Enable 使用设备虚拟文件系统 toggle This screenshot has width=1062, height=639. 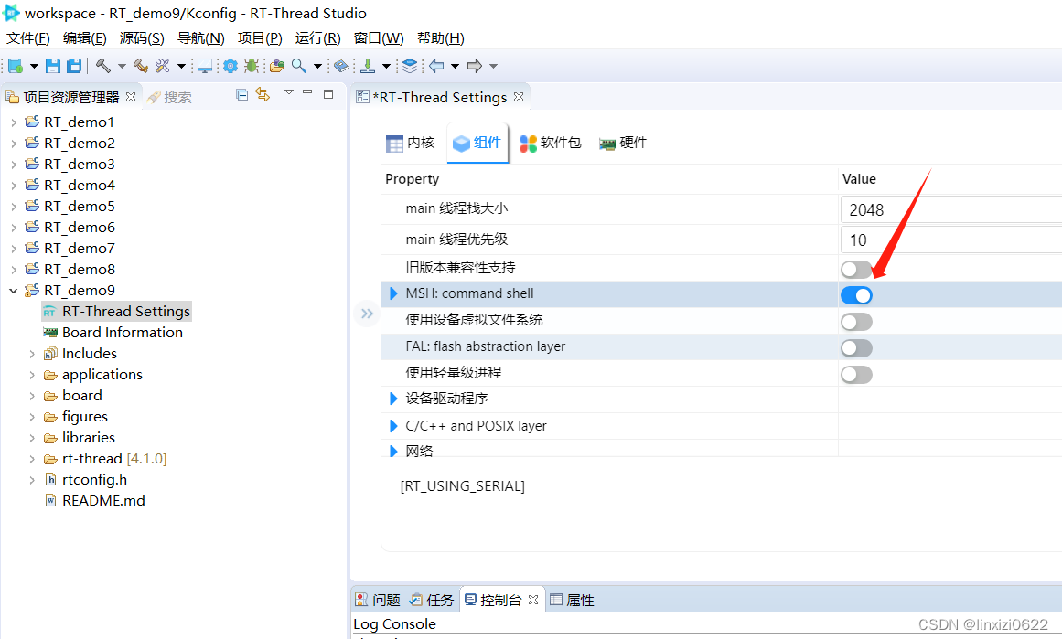coord(856,322)
